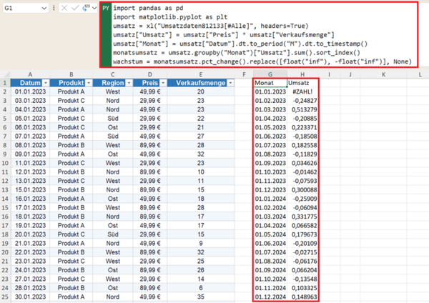Screen dimensions: 429x303
Task: Select the column H header
Action: [x=302, y=74]
